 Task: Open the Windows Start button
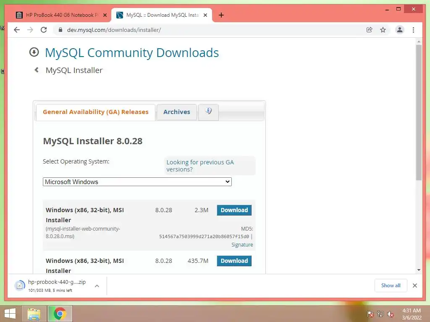(10, 314)
